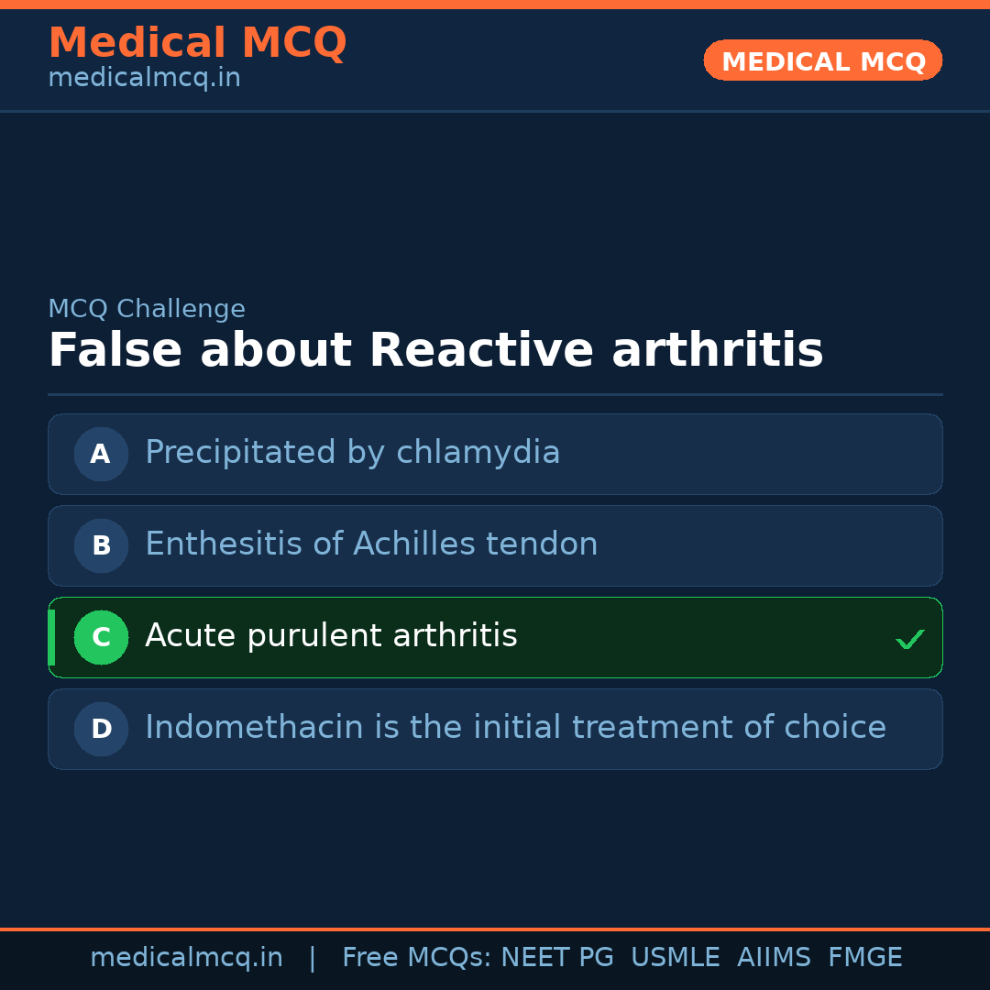
Task: Click the NEET PG footer text
Action: [x=557, y=958]
